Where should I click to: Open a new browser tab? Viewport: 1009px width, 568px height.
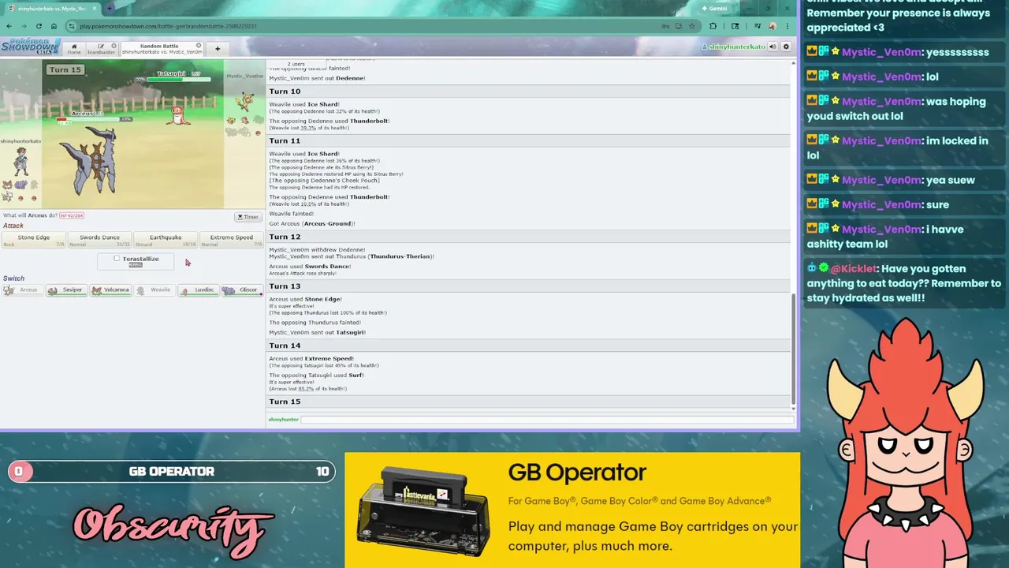[x=109, y=8]
